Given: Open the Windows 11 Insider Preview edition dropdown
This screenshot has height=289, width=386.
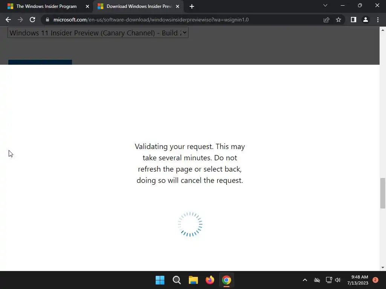Looking at the screenshot, I should pyautogui.click(x=98, y=33).
